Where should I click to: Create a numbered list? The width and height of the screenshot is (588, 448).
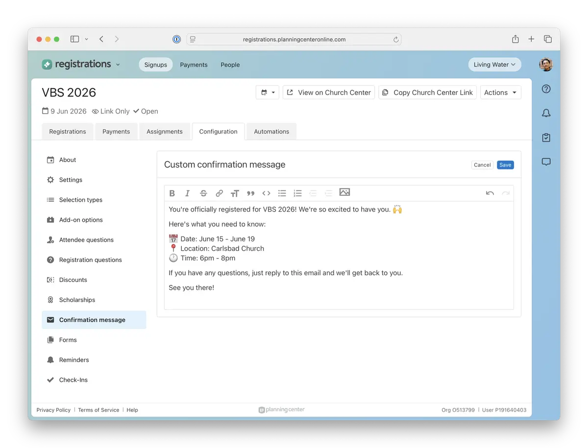[x=297, y=193]
